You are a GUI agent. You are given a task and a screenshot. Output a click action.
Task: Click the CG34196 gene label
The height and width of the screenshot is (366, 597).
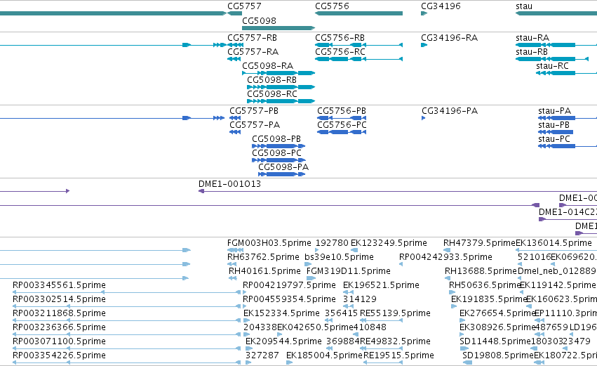441,6
